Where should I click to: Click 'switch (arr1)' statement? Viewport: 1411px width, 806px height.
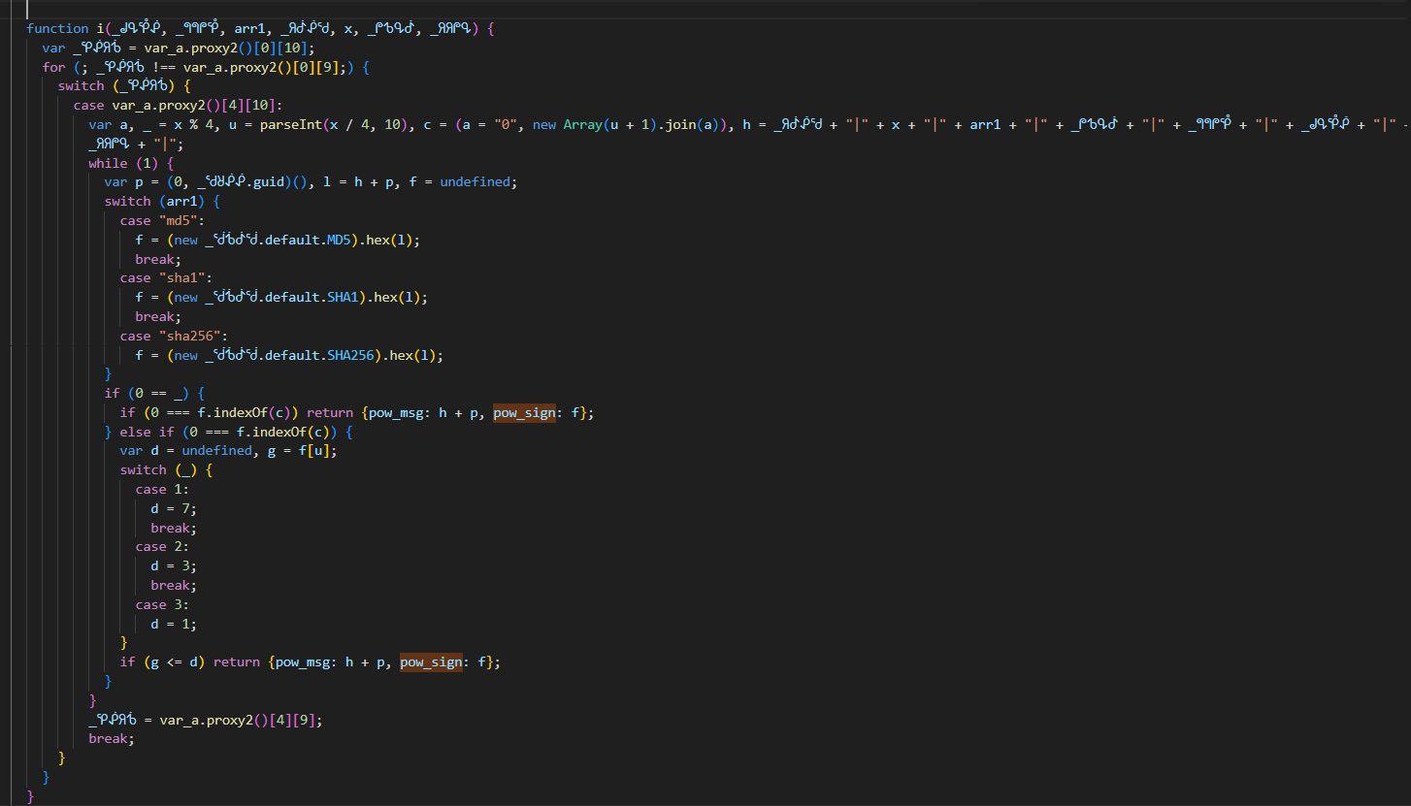[x=162, y=202]
